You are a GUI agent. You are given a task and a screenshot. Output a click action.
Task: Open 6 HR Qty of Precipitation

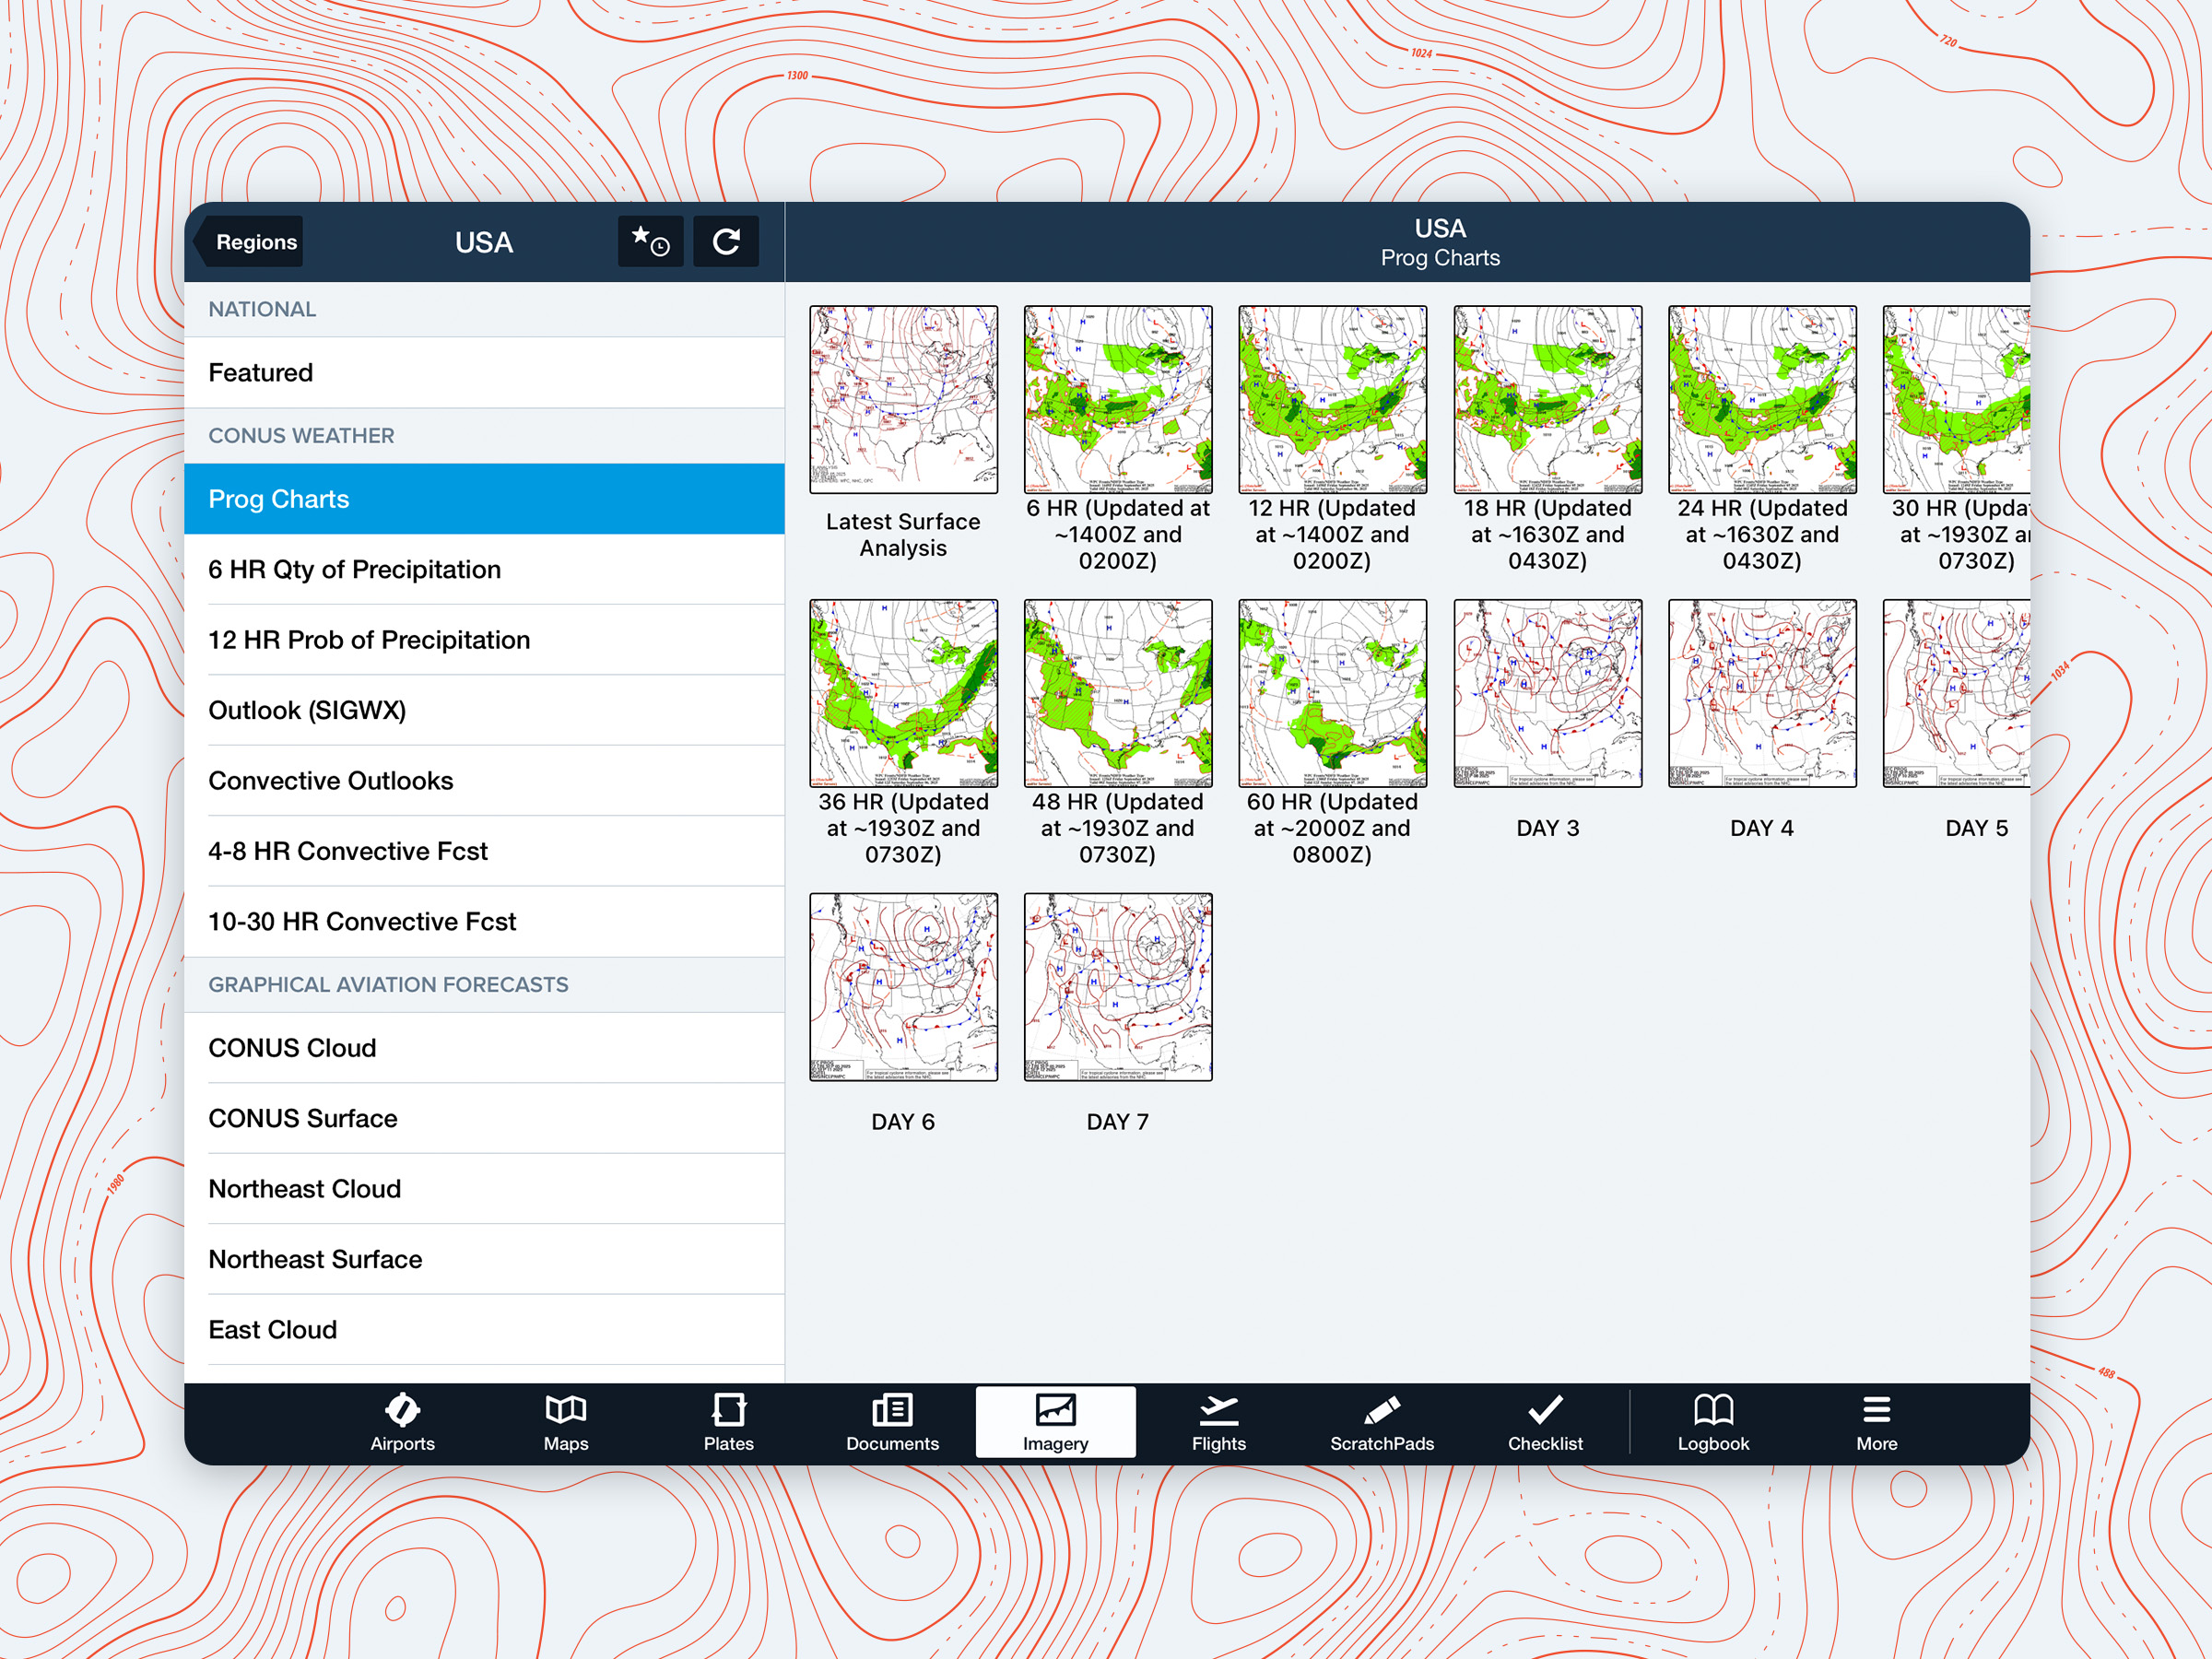click(484, 569)
